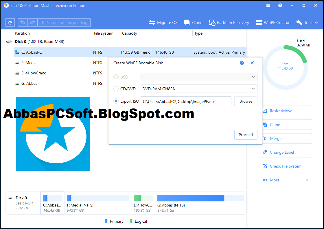Click the Partition column header
The height and width of the screenshot is (229, 324).
[22, 33]
